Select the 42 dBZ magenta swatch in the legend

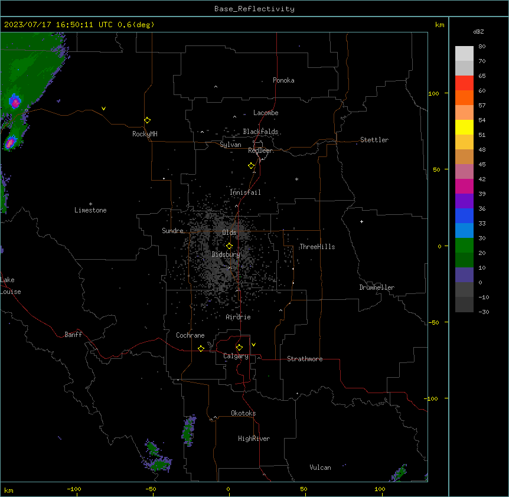464,186
